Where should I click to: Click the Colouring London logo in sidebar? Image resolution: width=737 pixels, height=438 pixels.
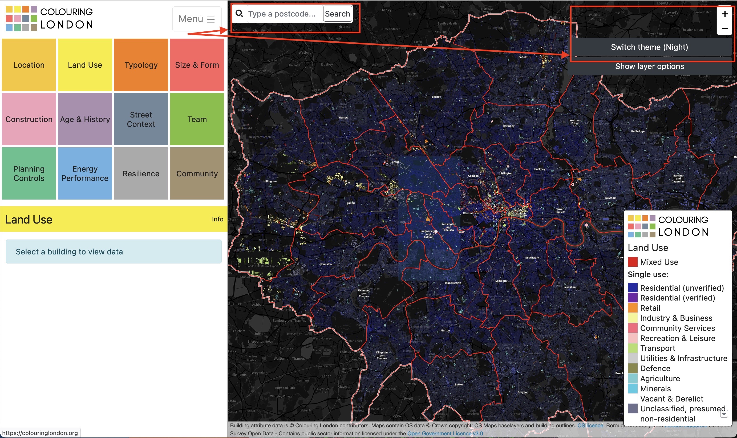tap(49, 18)
